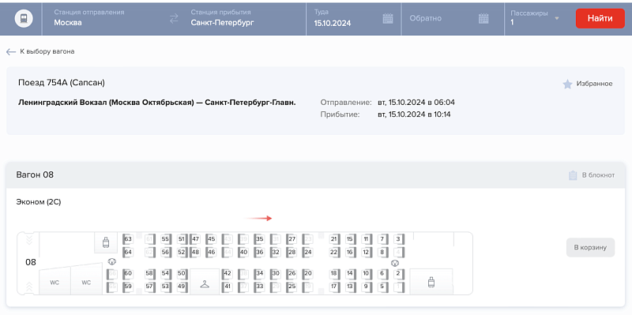632x315 pixels.
Task: Choose seat 42
Action: 227,273
